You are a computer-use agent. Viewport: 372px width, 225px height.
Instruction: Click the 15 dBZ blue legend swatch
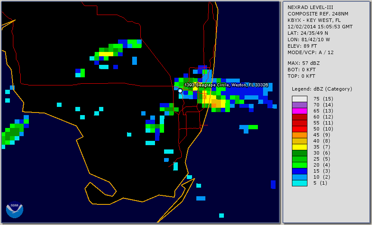pos(299,171)
